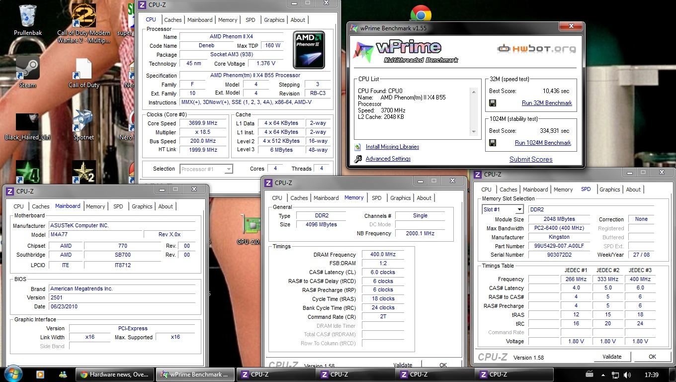The height and width of the screenshot is (382, 676).
Task: Click the save icon beside Run 32M Benchmark
Action: 493,103
